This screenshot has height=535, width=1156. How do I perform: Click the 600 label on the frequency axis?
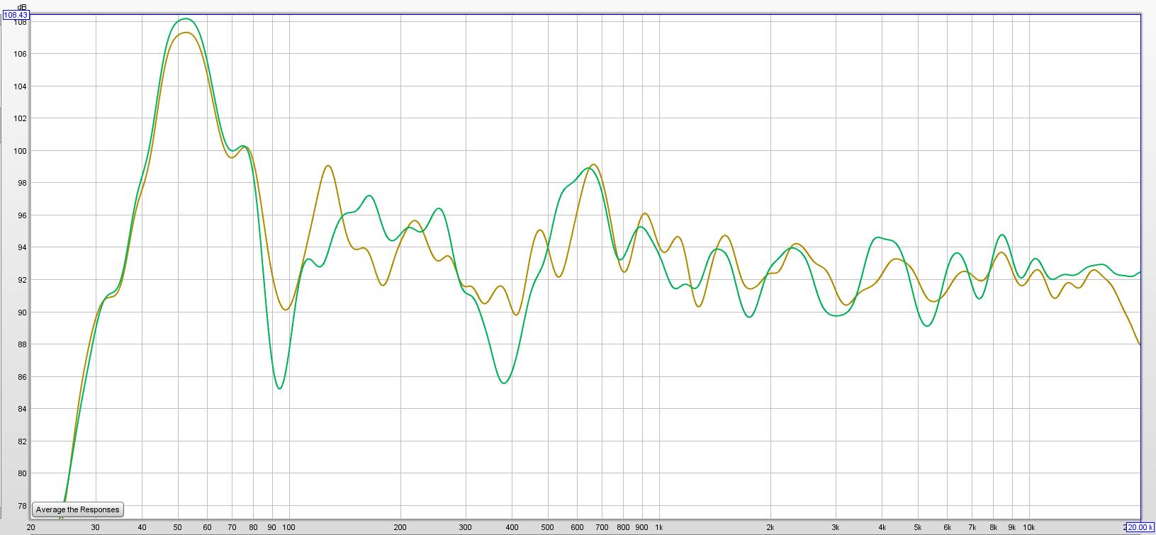(577, 527)
